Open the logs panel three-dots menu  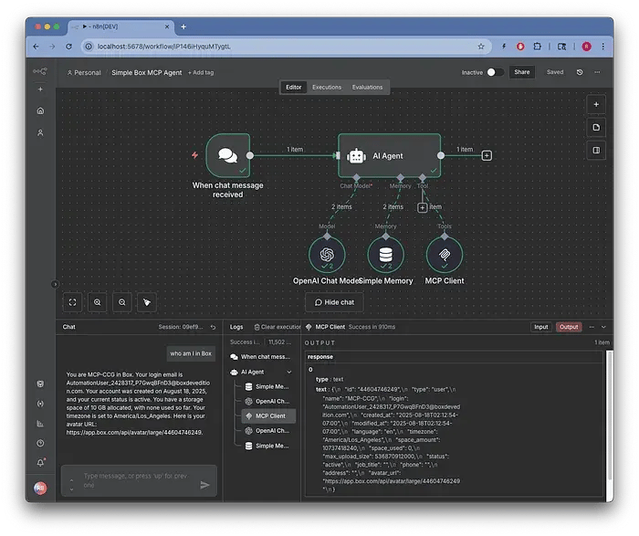pos(592,327)
